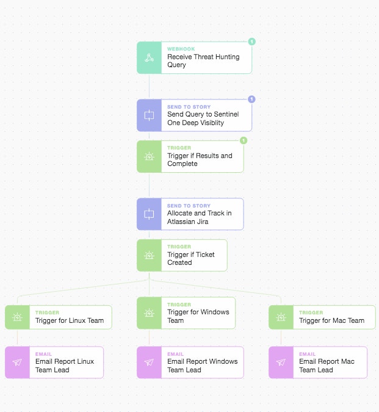Click the Trigger if Results and Complete icon
Image resolution: width=379 pixels, height=412 pixels.
coord(149,157)
